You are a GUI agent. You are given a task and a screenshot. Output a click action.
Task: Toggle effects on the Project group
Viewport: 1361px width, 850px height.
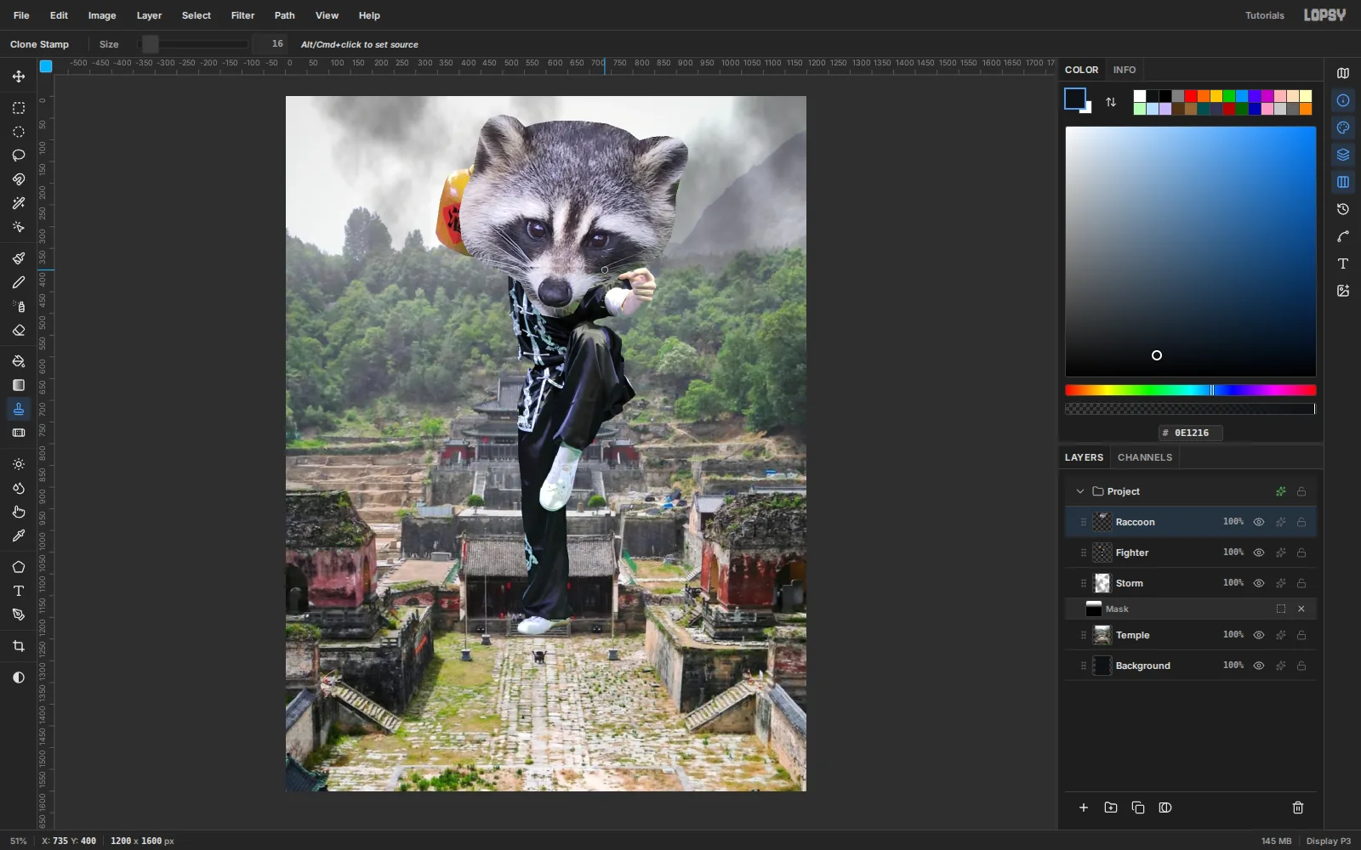pyautogui.click(x=1281, y=491)
